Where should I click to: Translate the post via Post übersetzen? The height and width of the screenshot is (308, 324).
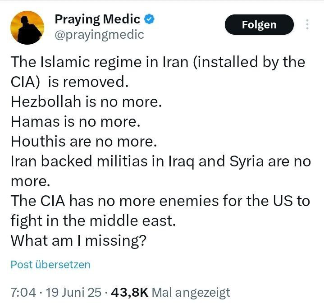[50, 265]
